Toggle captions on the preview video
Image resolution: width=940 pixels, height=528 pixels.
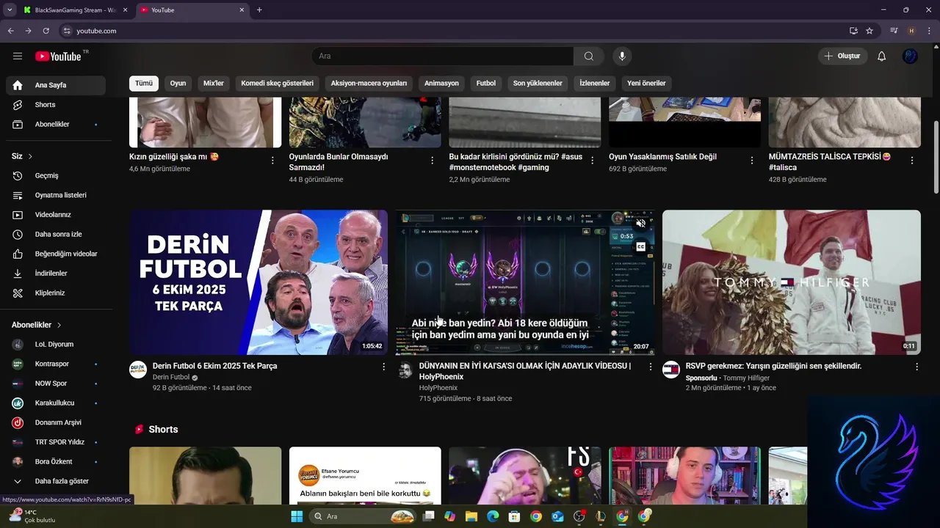click(640, 247)
